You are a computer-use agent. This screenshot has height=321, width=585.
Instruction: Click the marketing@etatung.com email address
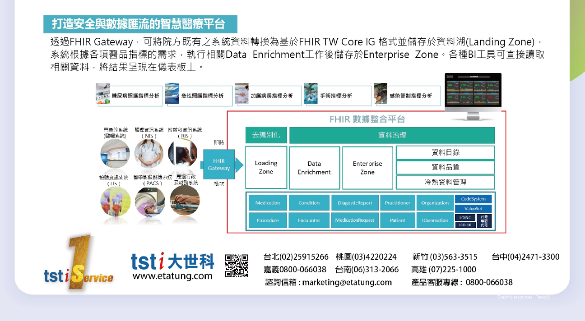pyautogui.click(x=347, y=283)
